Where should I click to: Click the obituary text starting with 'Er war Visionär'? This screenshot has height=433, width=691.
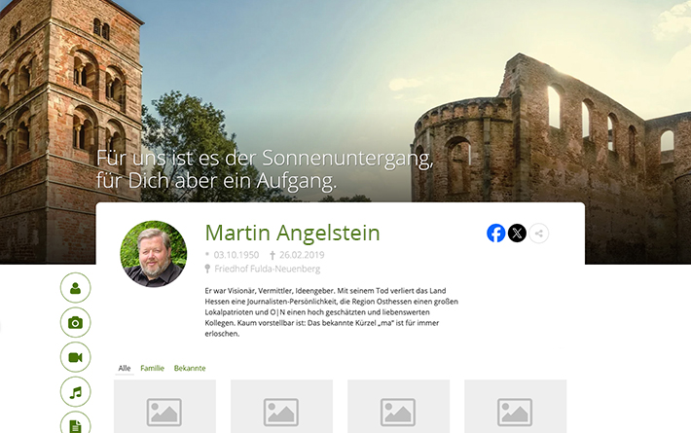(331, 311)
